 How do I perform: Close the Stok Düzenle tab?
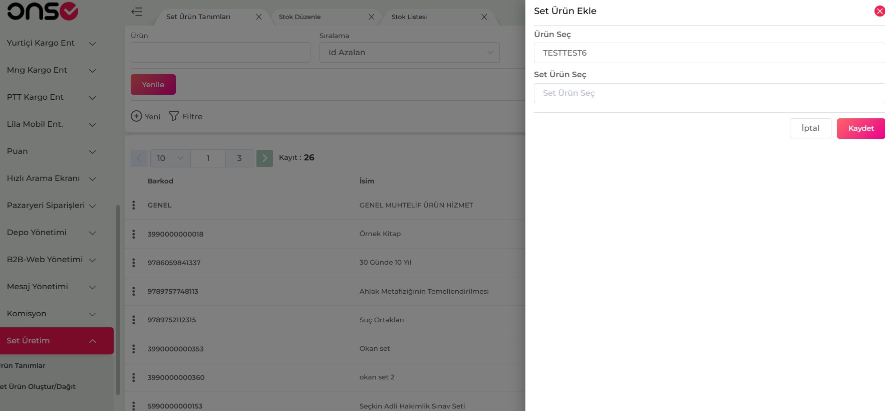[x=372, y=17]
